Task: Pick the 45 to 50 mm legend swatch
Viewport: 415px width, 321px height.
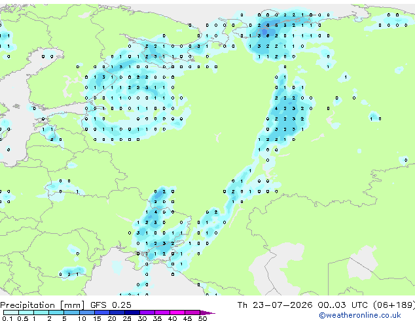Action: coord(192,312)
